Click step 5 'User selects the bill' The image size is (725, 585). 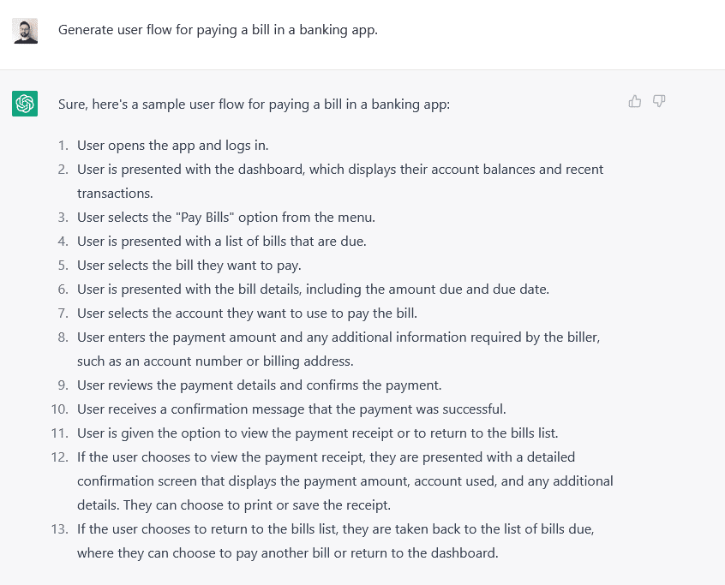(x=189, y=266)
